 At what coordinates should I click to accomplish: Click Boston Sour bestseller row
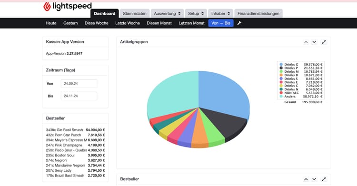75,155
